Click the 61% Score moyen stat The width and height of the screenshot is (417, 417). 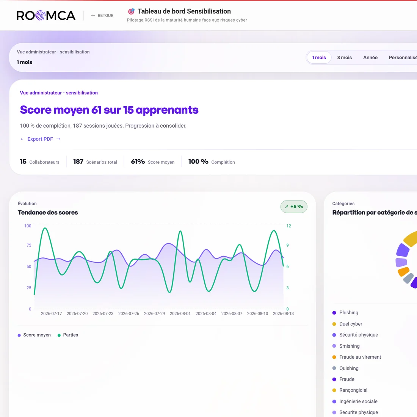click(153, 162)
